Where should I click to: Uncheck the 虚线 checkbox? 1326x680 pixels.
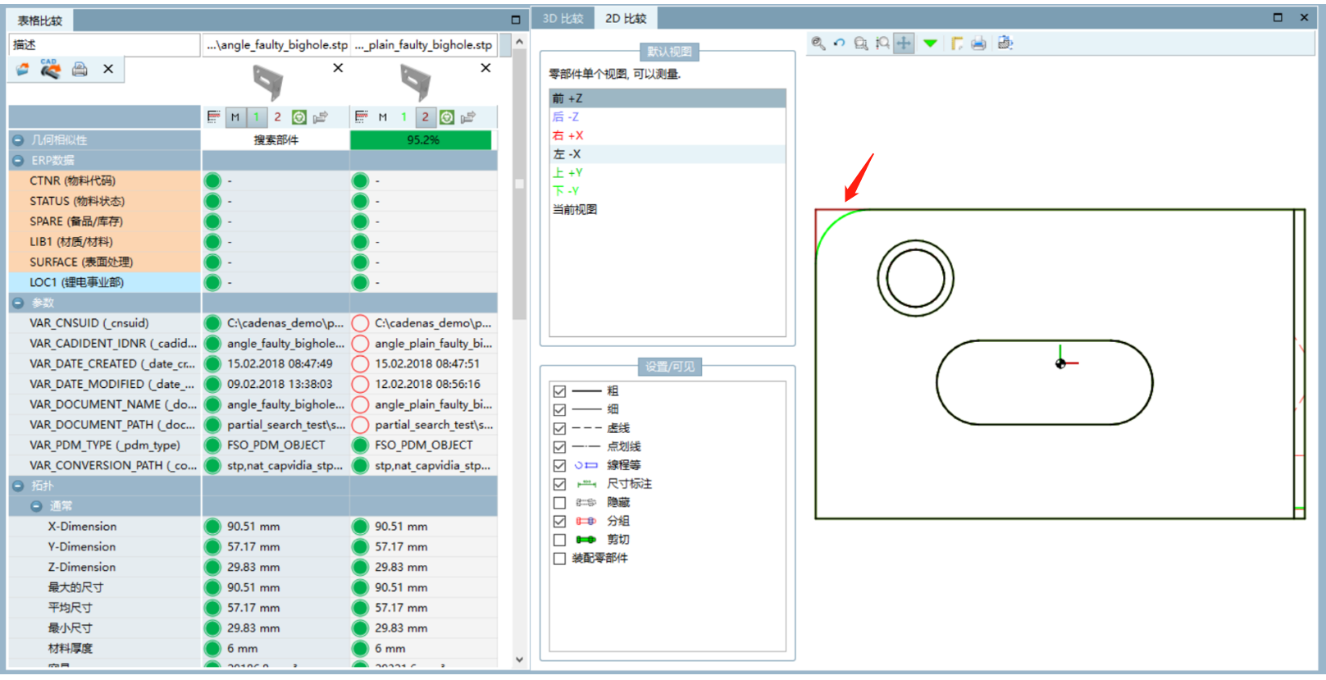(559, 428)
